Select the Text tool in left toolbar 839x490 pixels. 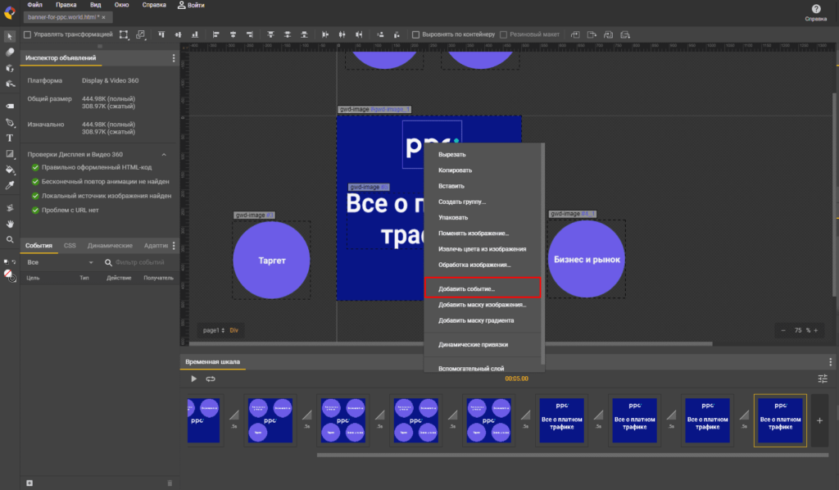[x=10, y=138]
